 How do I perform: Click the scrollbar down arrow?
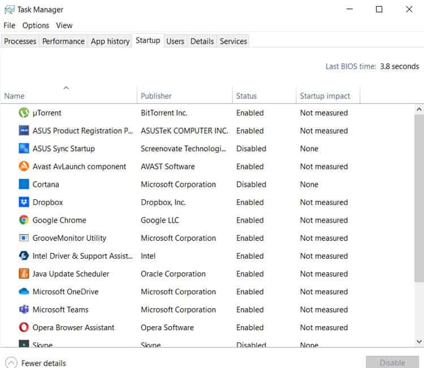coord(419,341)
